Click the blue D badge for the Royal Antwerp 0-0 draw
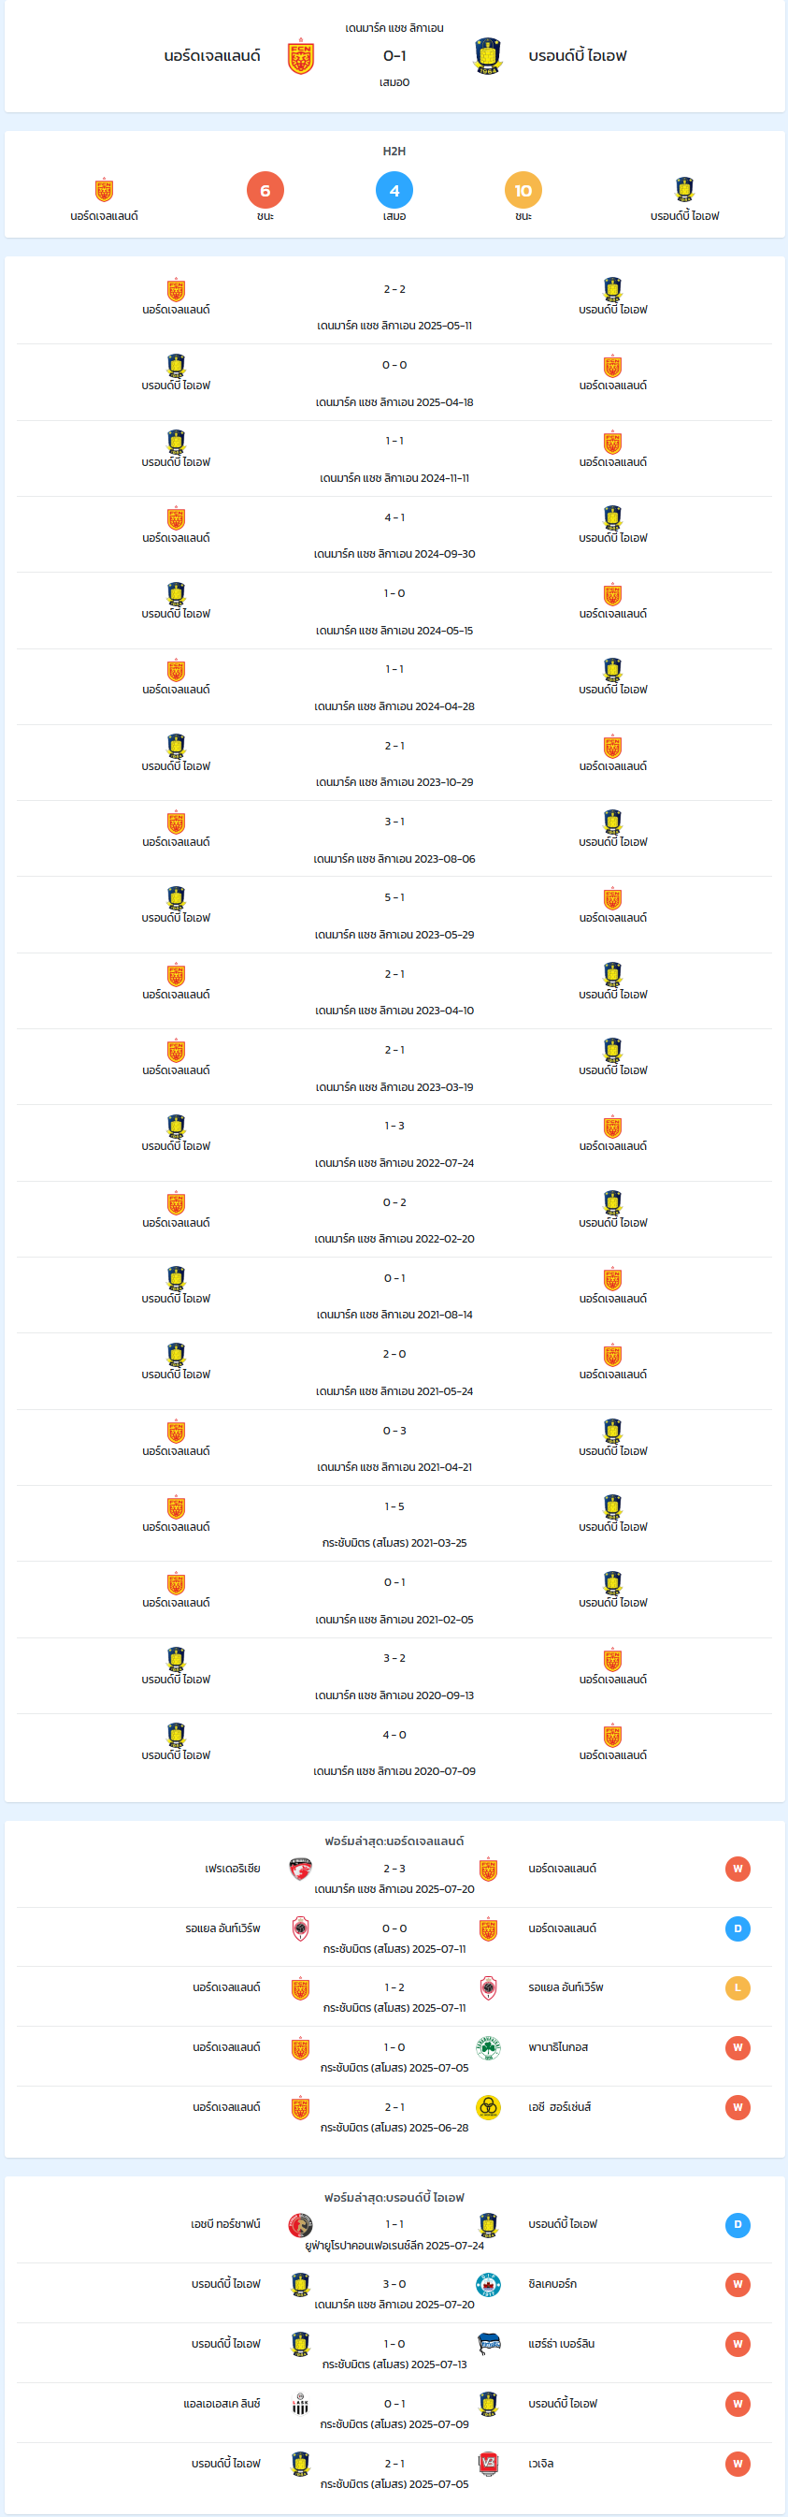Image resolution: width=788 pixels, height=2517 pixels. pos(738,1928)
